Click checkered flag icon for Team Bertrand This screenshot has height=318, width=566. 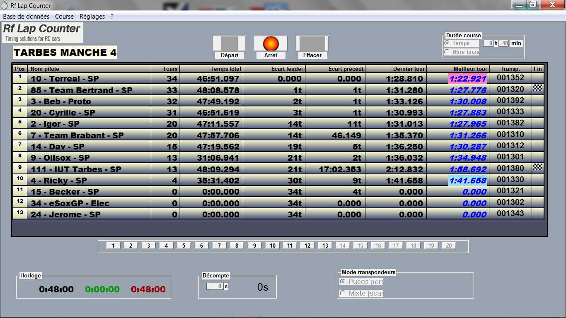pyautogui.click(x=537, y=88)
